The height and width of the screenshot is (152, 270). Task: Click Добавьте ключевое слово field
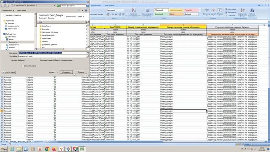63,60
